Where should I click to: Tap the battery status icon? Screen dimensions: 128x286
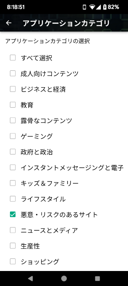(105, 7)
